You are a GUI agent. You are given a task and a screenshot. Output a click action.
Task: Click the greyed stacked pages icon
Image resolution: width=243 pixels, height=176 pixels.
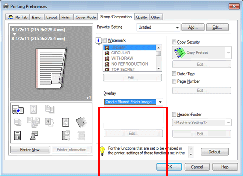(x=17, y=123)
